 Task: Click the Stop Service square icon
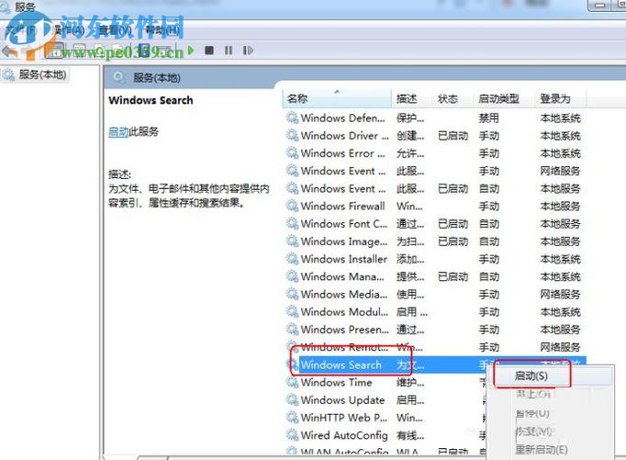pos(209,50)
